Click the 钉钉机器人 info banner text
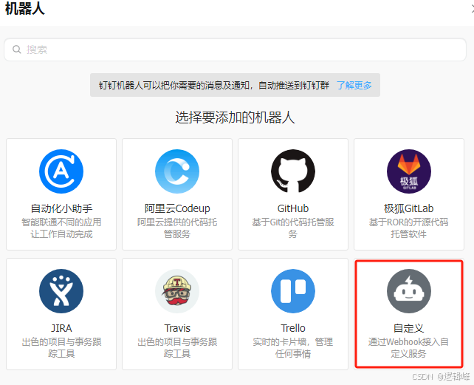 (x=214, y=86)
